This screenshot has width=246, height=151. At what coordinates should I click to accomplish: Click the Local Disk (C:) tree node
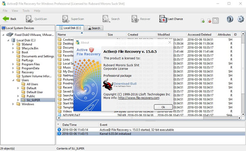click(26, 40)
